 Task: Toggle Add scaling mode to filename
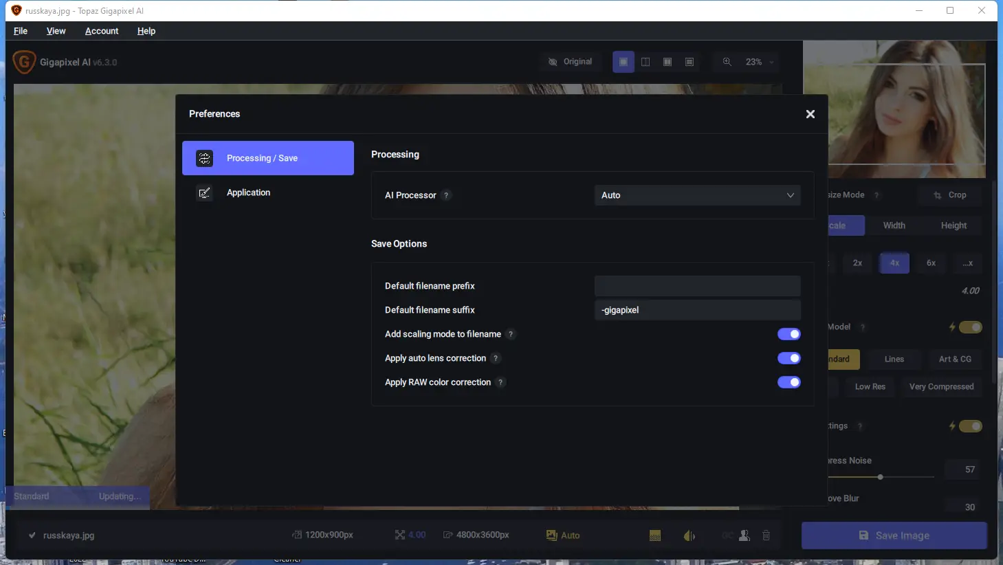point(789,334)
